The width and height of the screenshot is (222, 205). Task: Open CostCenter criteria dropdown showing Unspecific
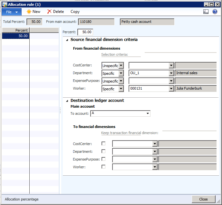coord(121,65)
